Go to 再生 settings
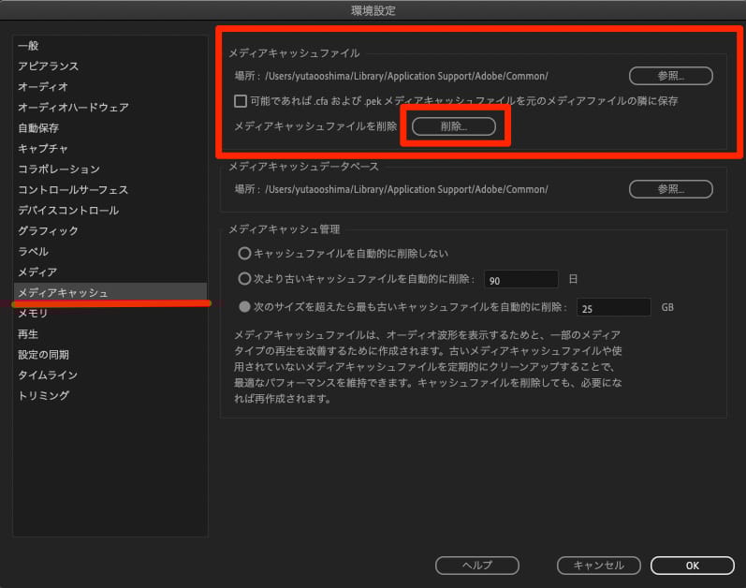Image resolution: width=746 pixels, height=588 pixels. coord(28,334)
